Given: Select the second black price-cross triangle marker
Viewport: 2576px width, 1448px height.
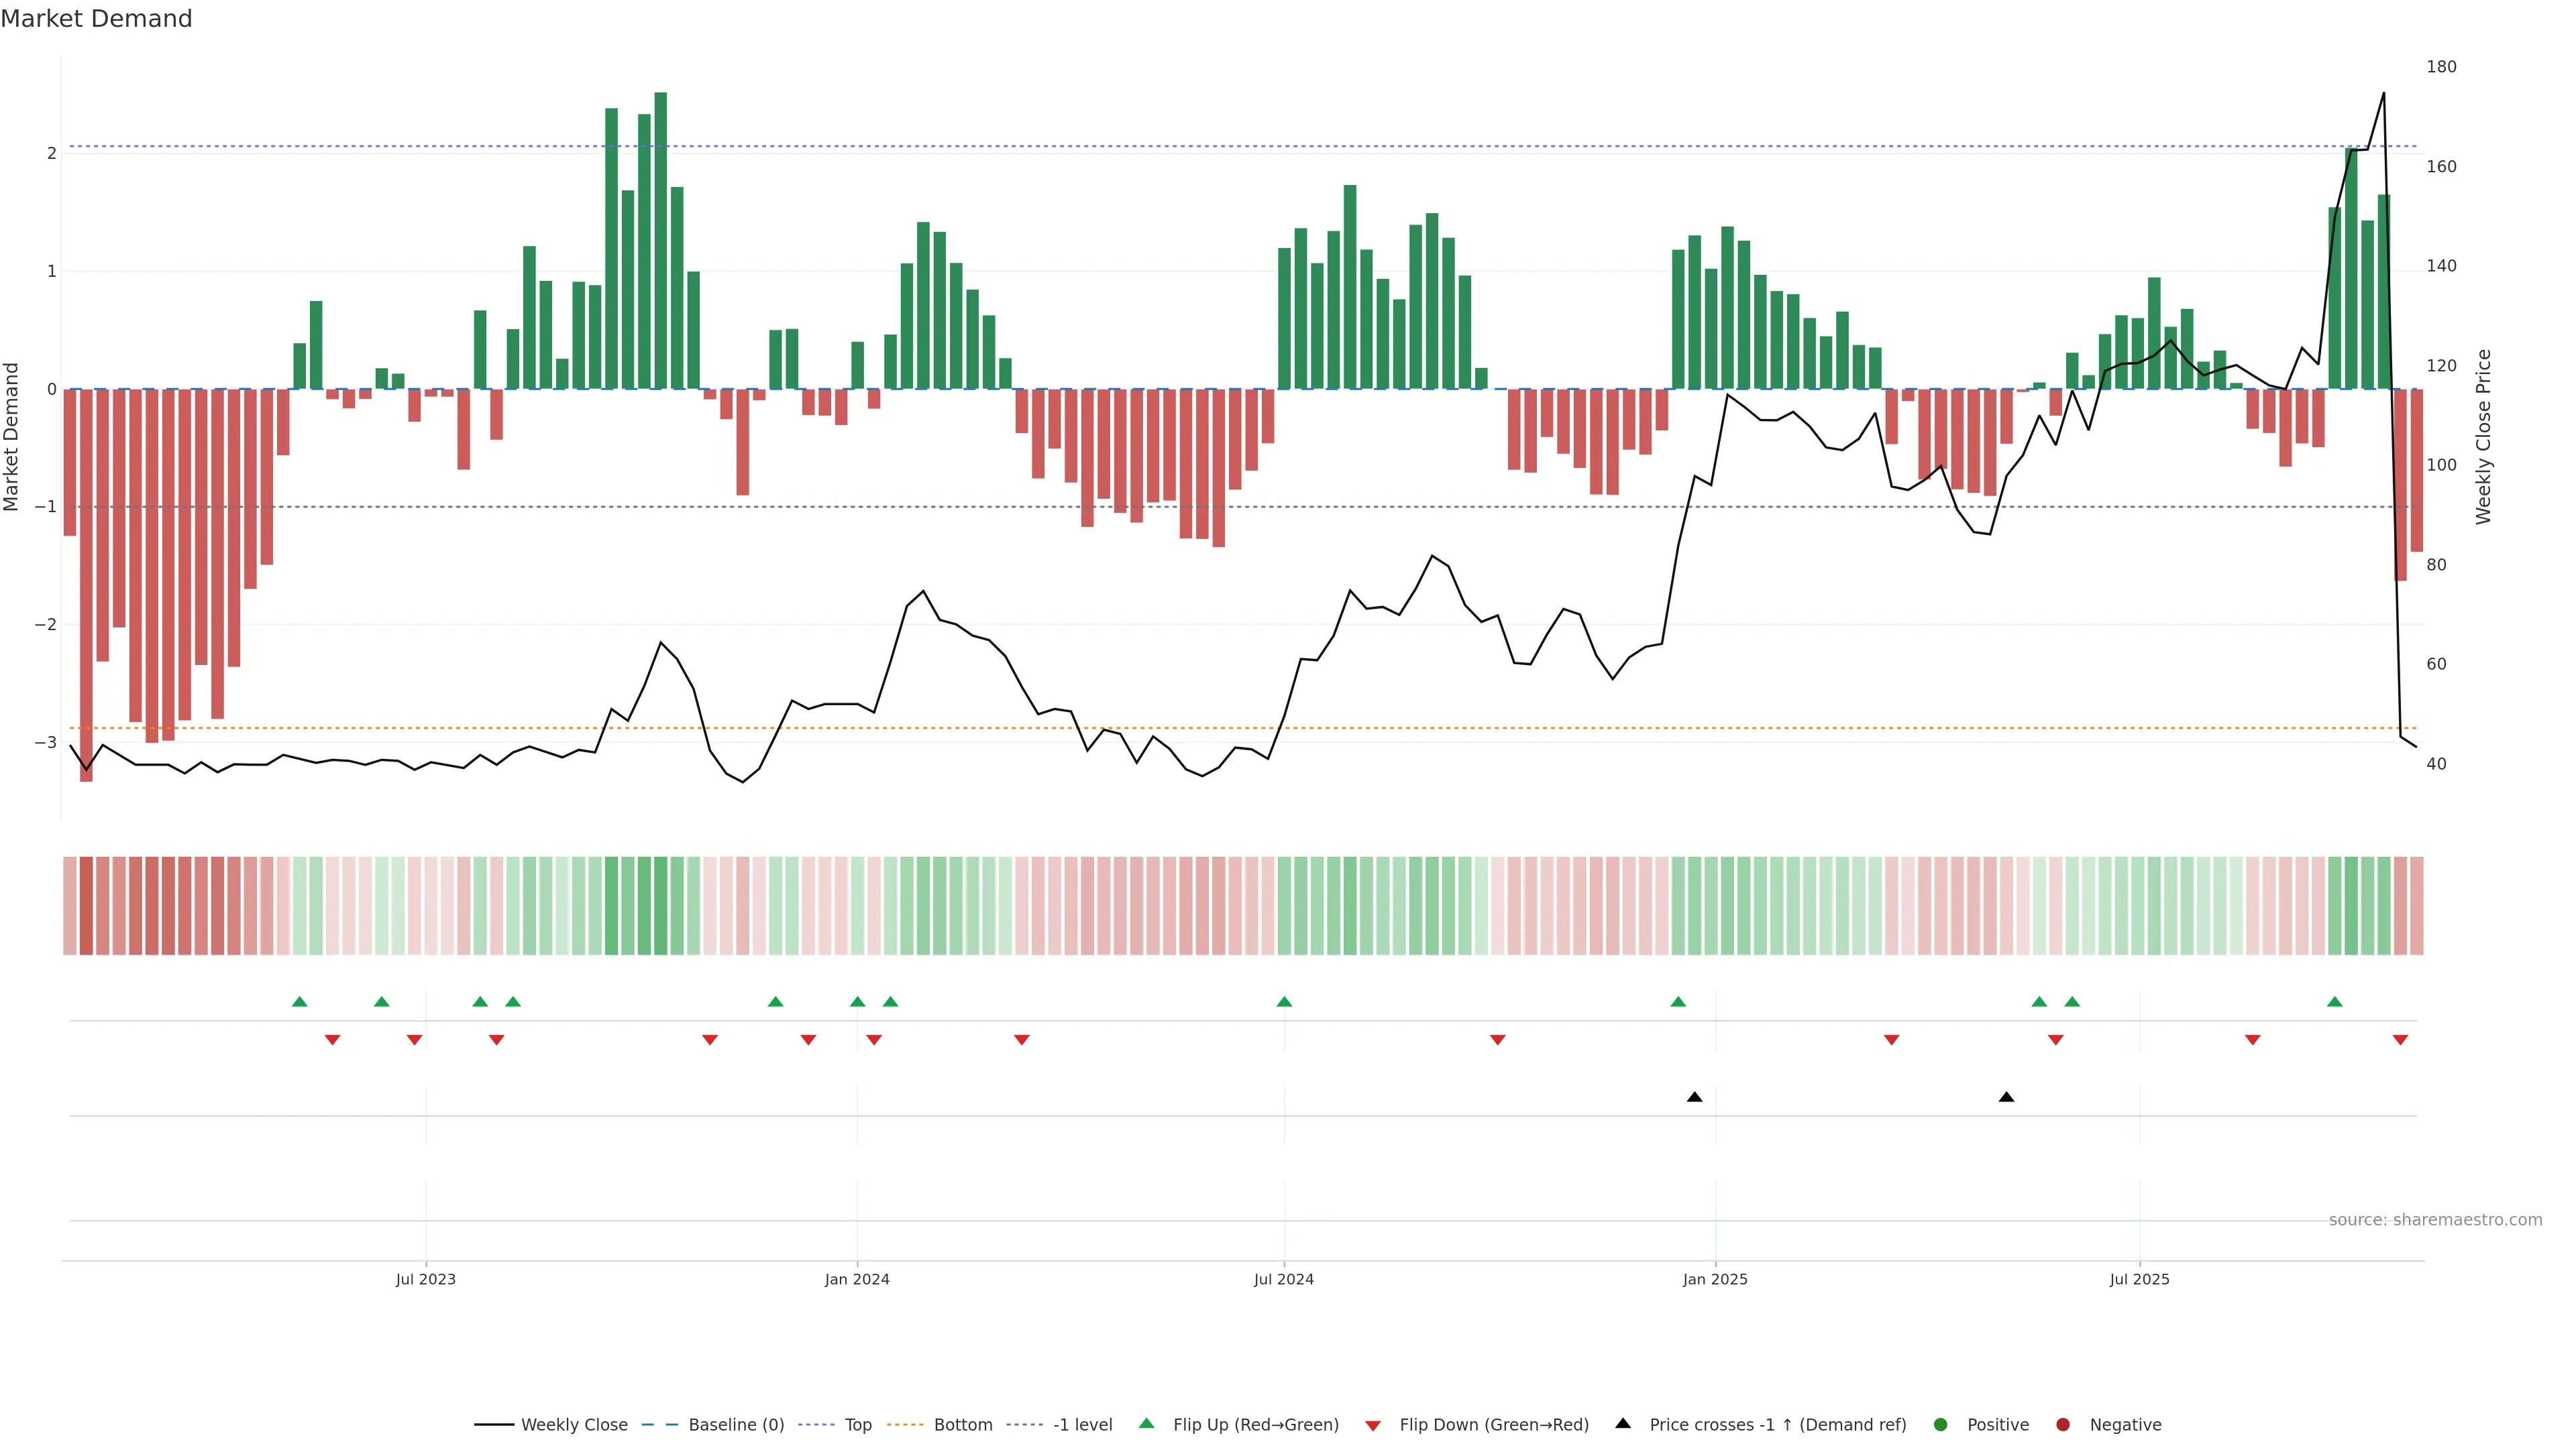Looking at the screenshot, I should coord(2006,1097).
